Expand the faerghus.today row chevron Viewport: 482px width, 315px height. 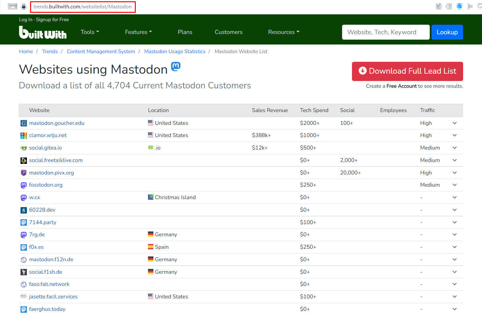454,309
